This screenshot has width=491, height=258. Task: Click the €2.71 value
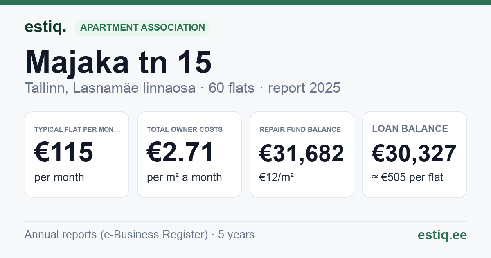180,152
